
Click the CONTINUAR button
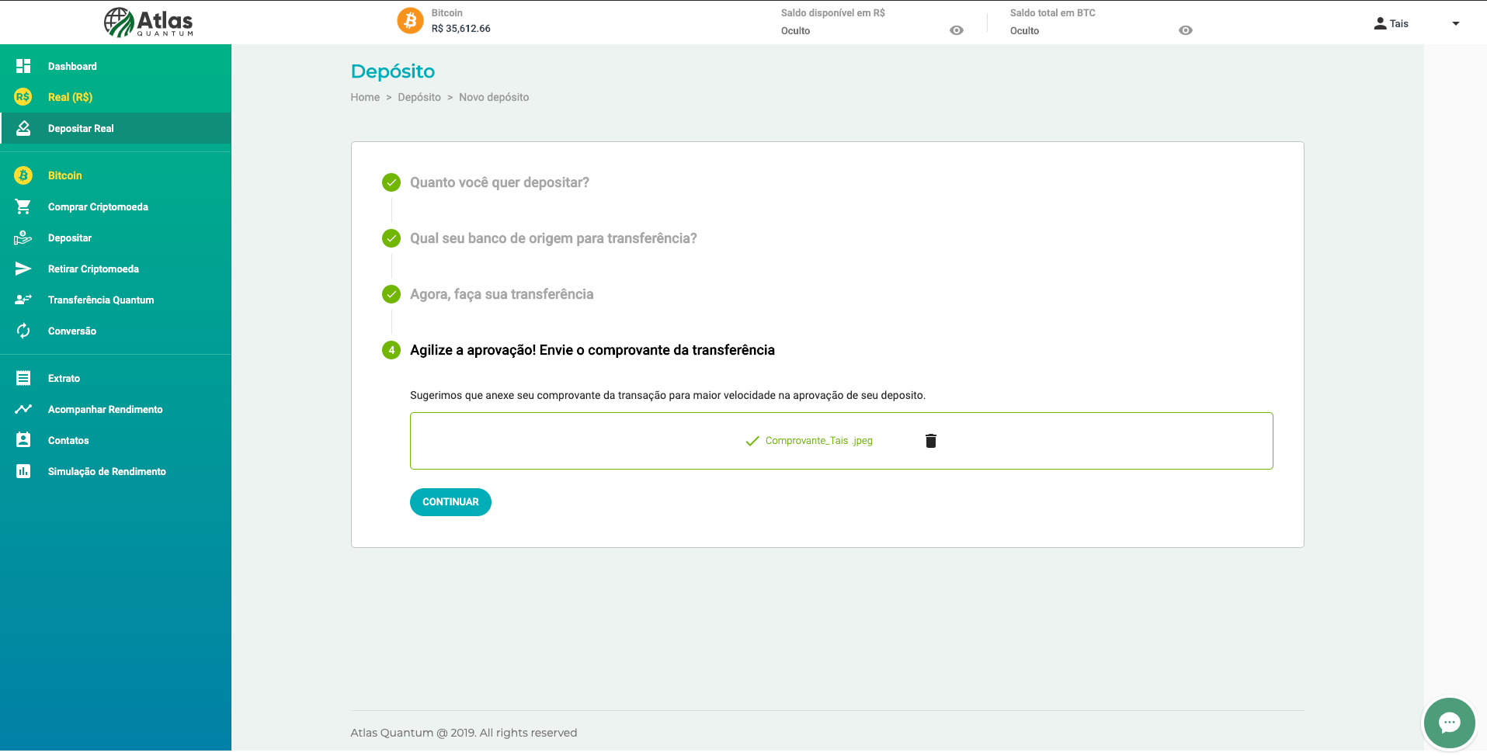(x=450, y=502)
